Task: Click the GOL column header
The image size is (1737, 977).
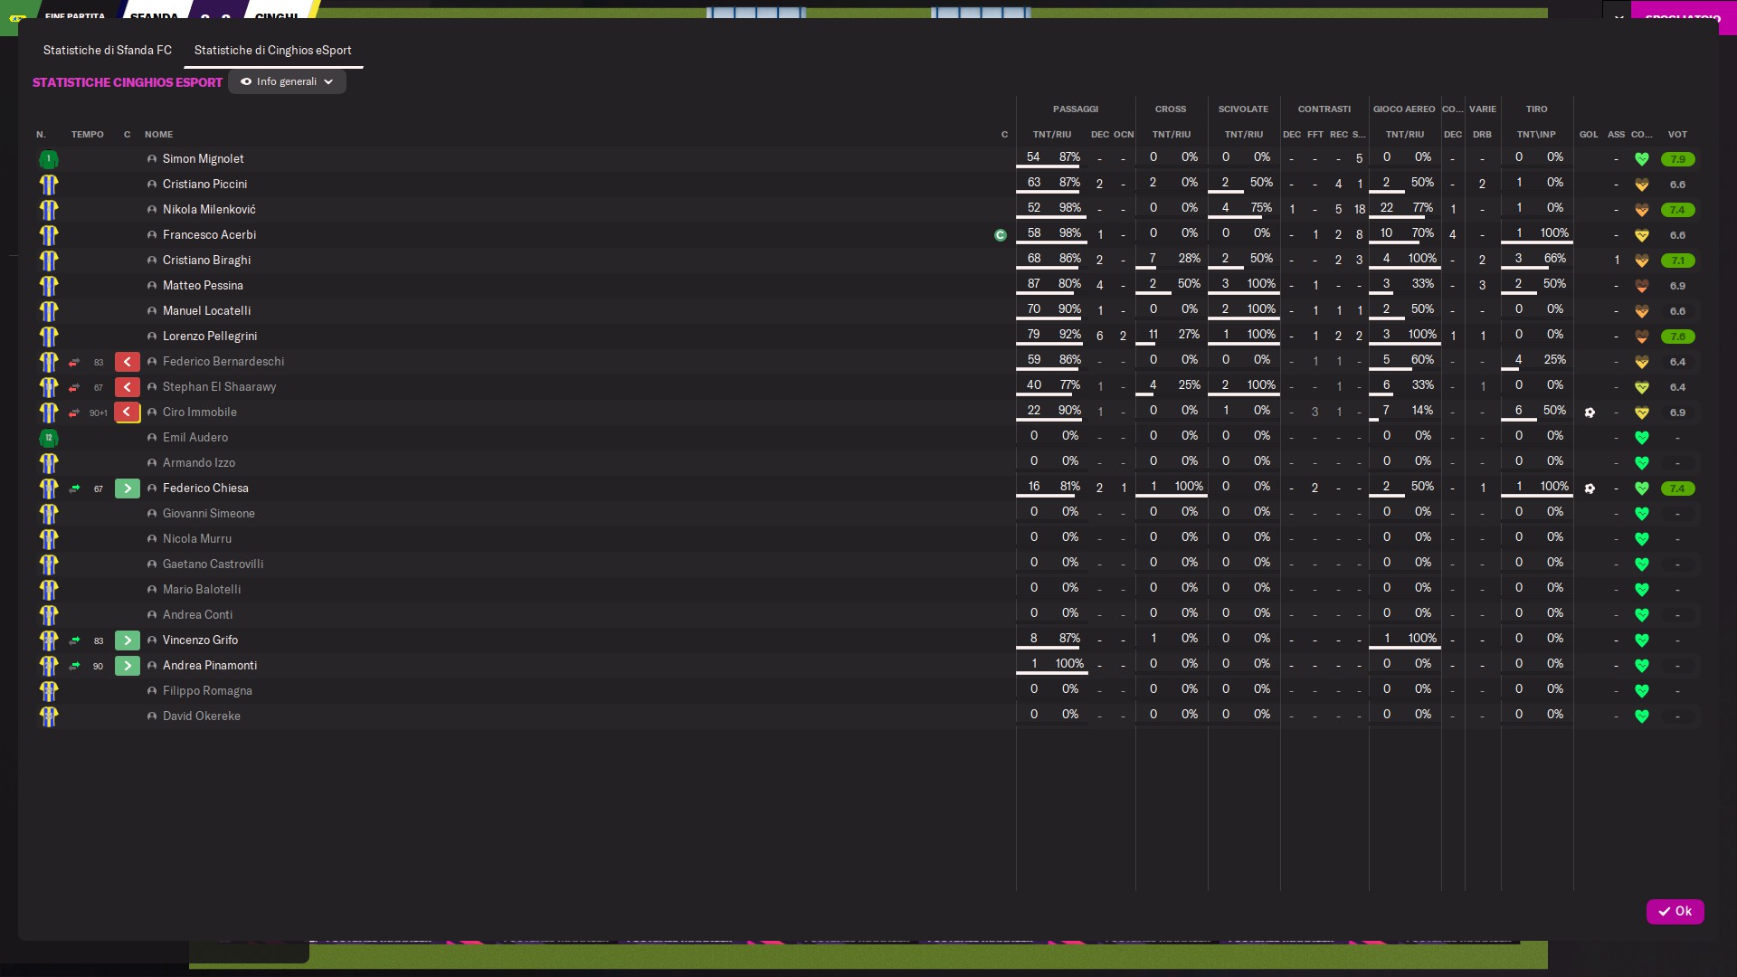Action: (x=1589, y=135)
